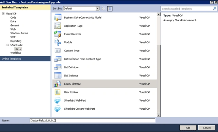Click the template list scrollbar thumb
The height and width of the screenshot is (132, 218).
click(x=158, y=79)
